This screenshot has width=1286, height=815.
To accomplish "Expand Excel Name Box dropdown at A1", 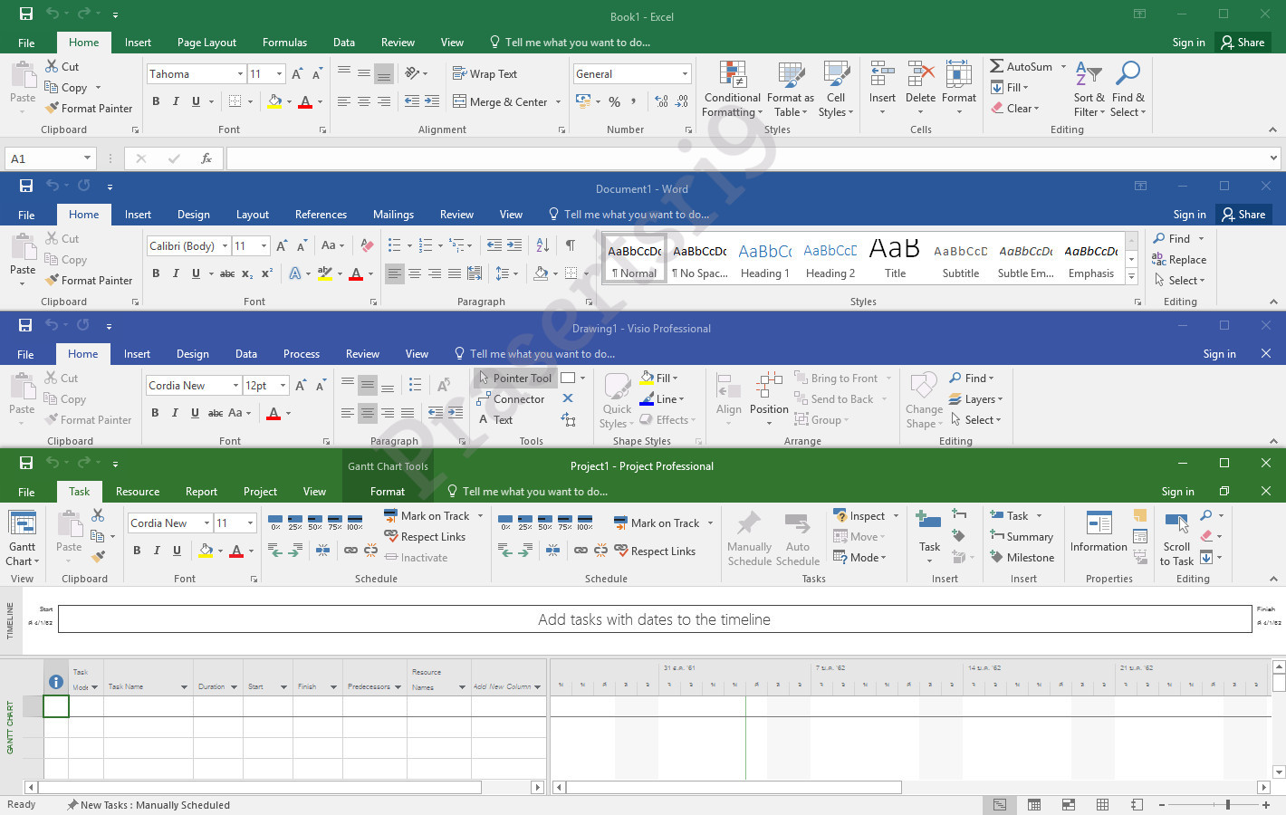I will point(88,158).
